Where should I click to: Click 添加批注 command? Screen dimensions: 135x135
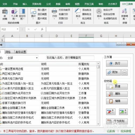coord(87,10)
